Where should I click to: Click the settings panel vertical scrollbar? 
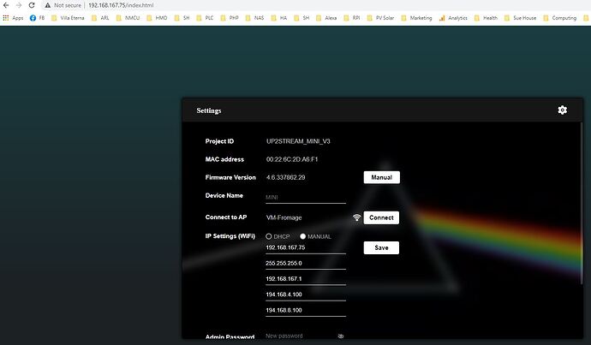coord(582,204)
